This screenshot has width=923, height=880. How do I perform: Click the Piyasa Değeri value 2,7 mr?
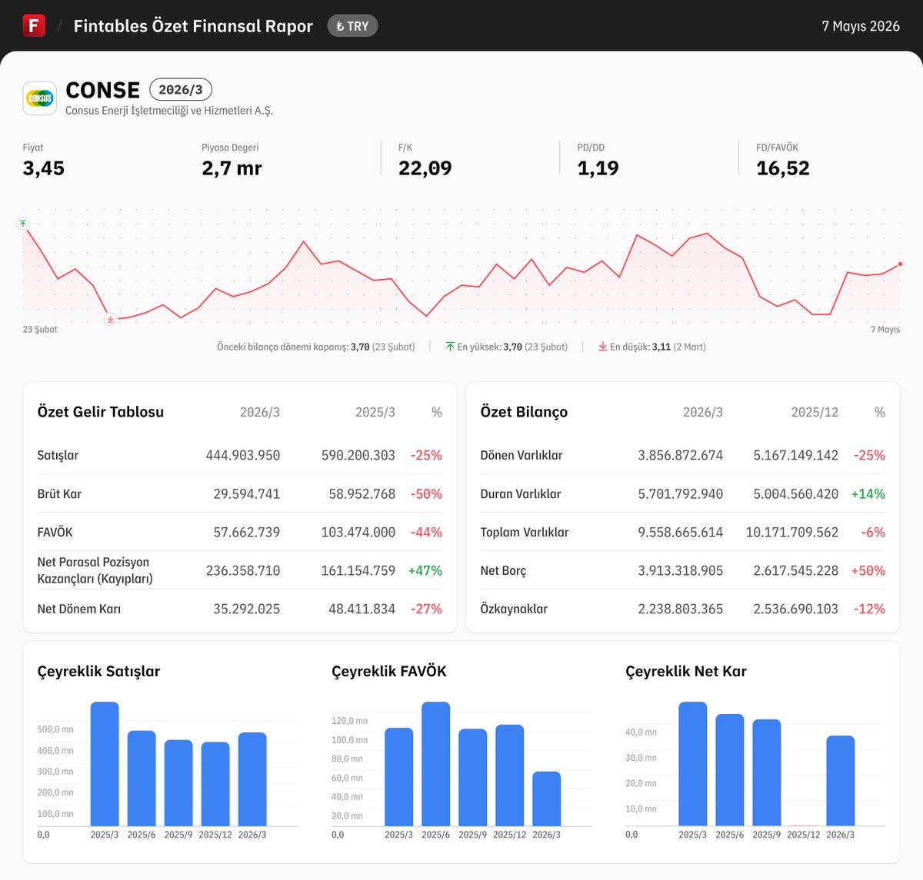coord(232,168)
